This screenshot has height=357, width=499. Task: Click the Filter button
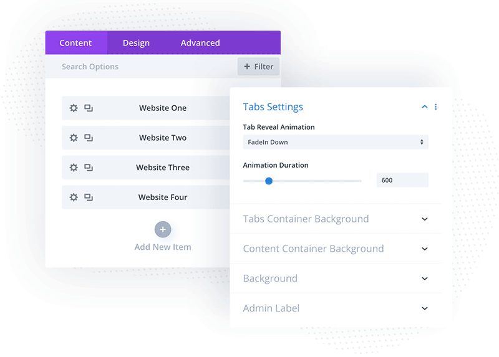[x=258, y=67]
